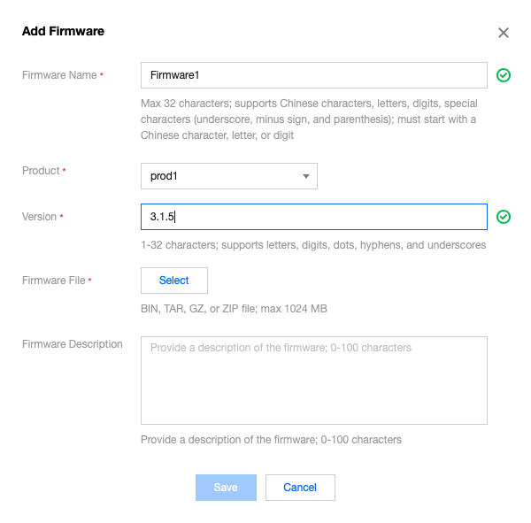Viewport: 531px width, 523px height.
Task: Click the green checkmark beside Version field
Action: [504, 217]
